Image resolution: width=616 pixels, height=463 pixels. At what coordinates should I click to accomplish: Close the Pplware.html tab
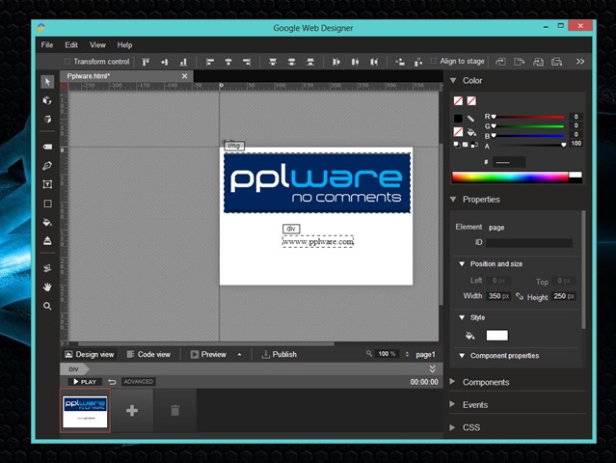pyautogui.click(x=185, y=76)
